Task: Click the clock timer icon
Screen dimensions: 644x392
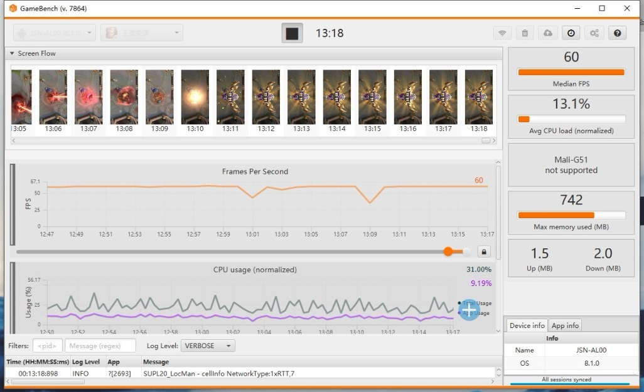Action: (571, 33)
